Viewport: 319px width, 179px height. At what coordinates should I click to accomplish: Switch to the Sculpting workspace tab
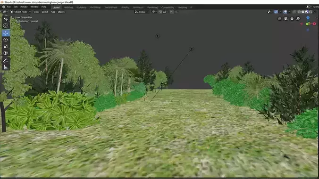(x=81, y=8)
